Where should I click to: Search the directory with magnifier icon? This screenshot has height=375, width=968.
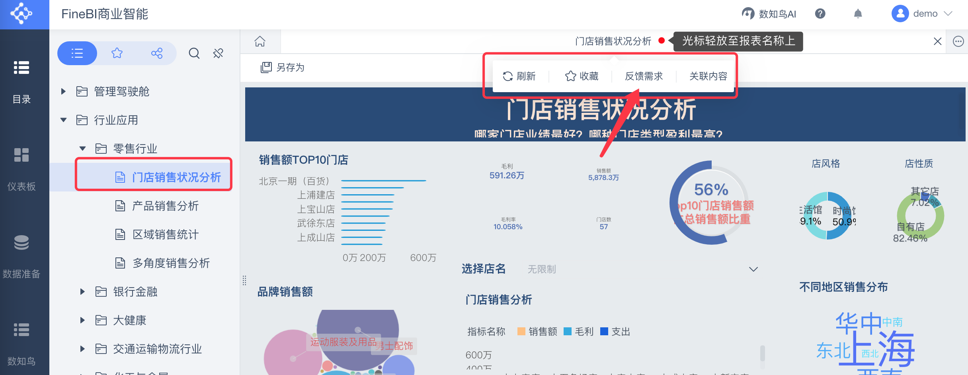pyautogui.click(x=194, y=53)
